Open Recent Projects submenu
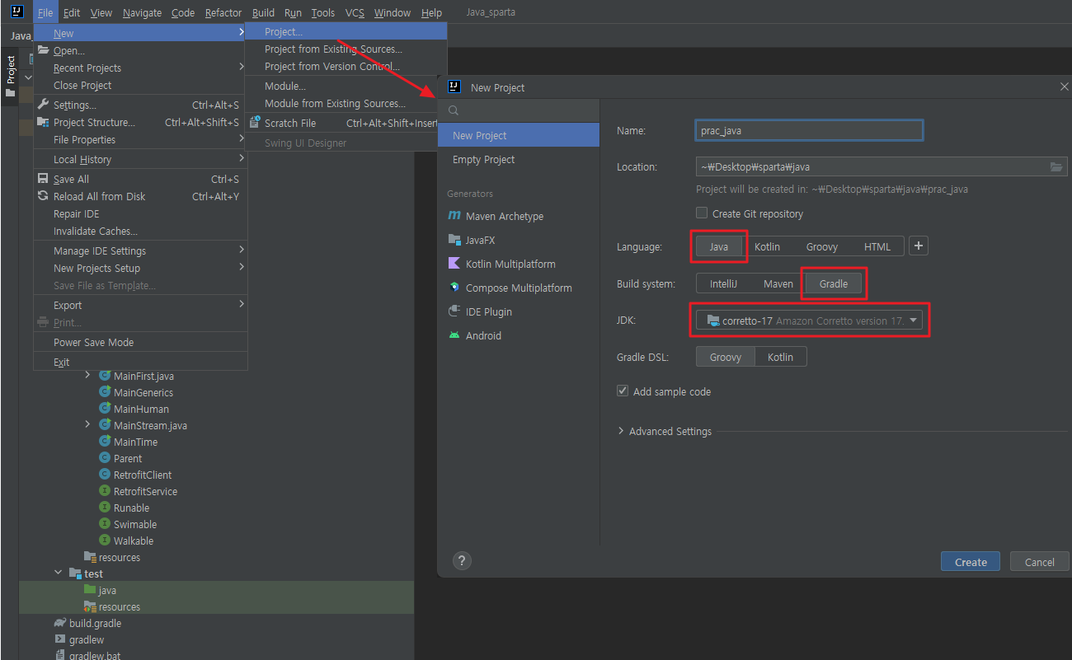This screenshot has width=1072, height=660. 140,68
